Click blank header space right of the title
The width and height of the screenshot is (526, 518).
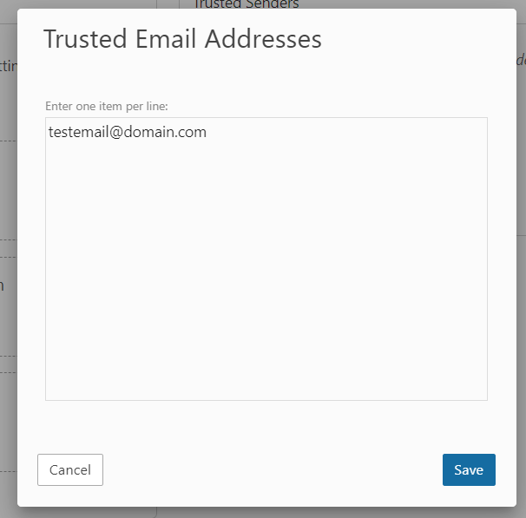pyautogui.click(x=417, y=39)
